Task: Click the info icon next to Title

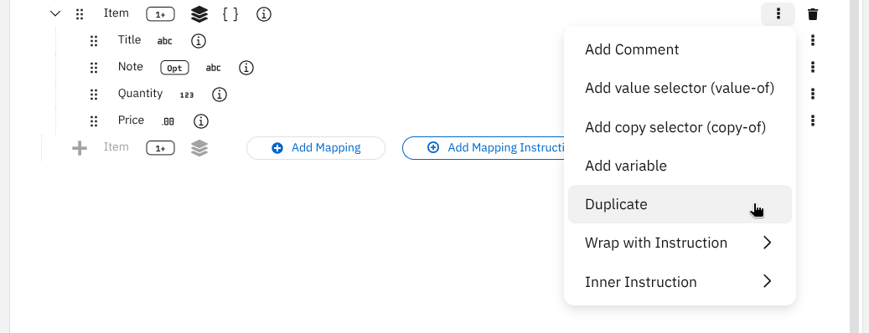Action: pos(199,40)
